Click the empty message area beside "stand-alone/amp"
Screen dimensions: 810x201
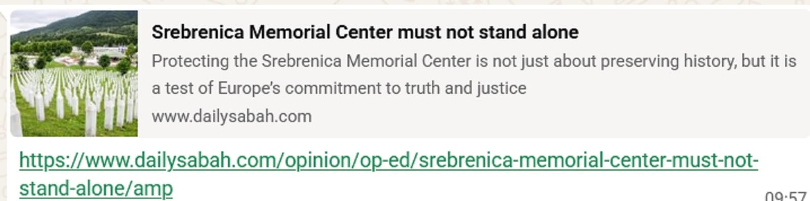click(456, 189)
